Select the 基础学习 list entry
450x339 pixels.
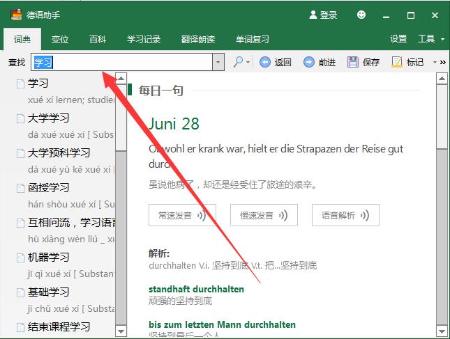click(48, 292)
